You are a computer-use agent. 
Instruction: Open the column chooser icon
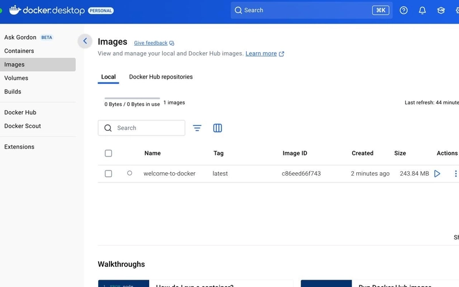217,128
